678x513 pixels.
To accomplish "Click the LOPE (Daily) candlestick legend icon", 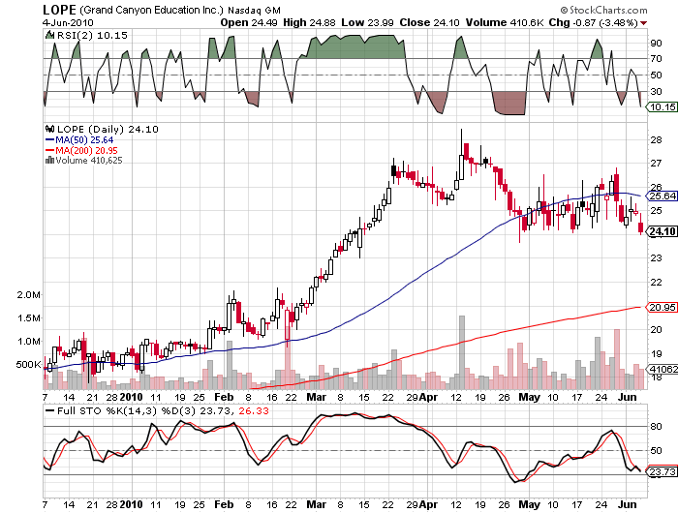I will (x=49, y=129).
